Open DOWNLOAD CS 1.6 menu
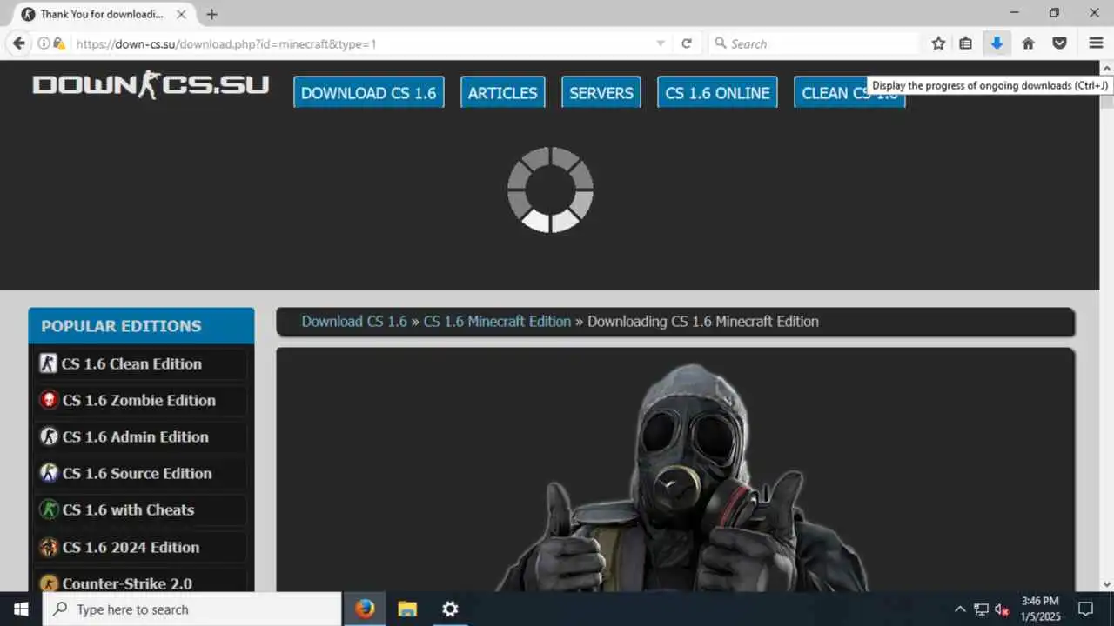This screenshot has width=1114, height=626. pyautogui.click(x=369, y=93)
